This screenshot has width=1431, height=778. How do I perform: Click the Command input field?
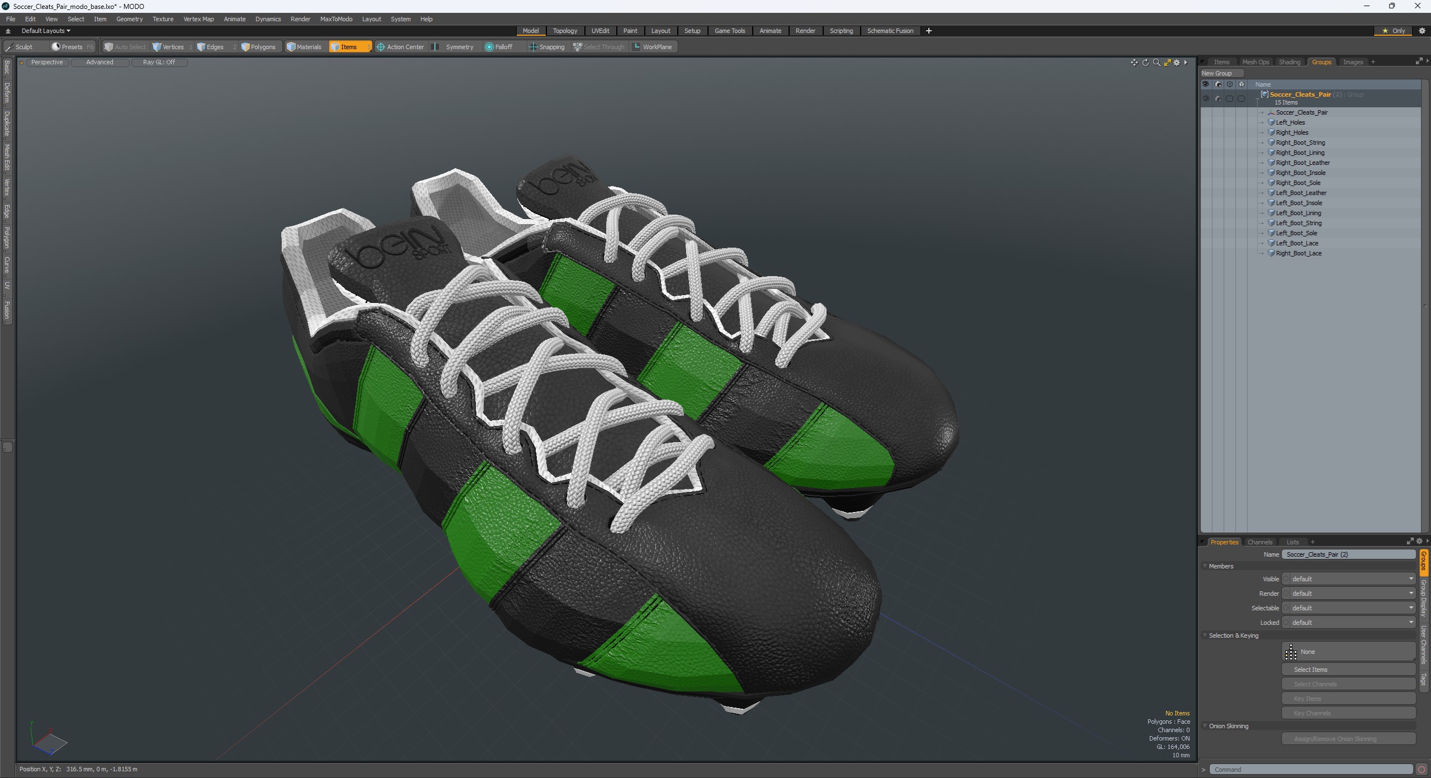[x=1311, y=770]
